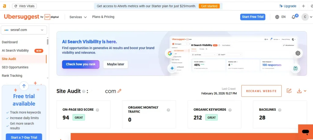
Task: Click the sidebar vertical scrollbar
Action: click(47, 42)
